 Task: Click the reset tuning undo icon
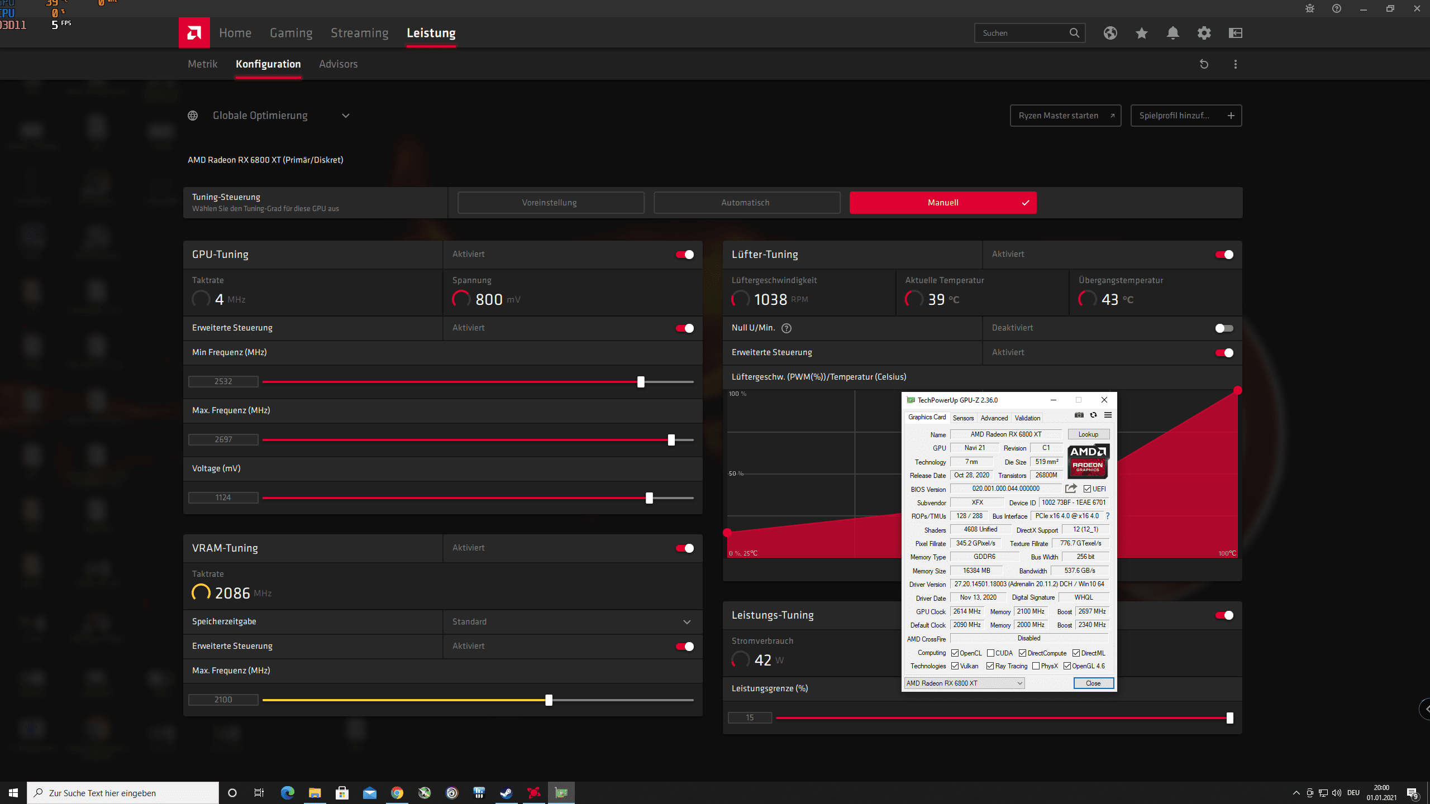pos(1204,64)
